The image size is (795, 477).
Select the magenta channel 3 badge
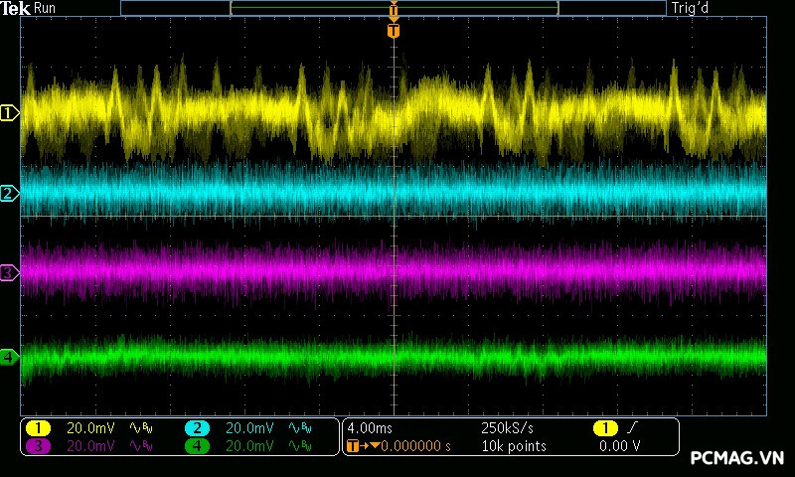(38, 446)
